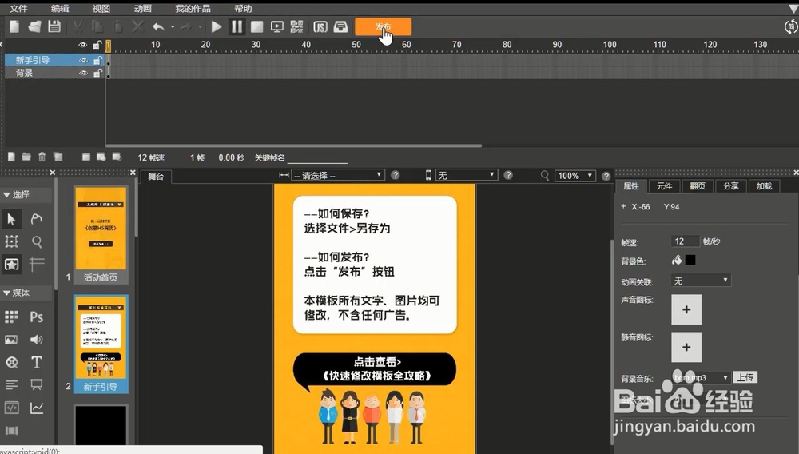Click the Cut scissors icon
This screenshot has height=454, width=799.
[78, 26]
